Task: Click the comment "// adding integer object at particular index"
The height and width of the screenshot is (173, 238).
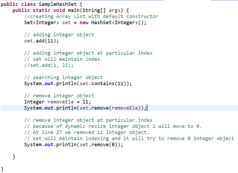Action: click(88, 53)
